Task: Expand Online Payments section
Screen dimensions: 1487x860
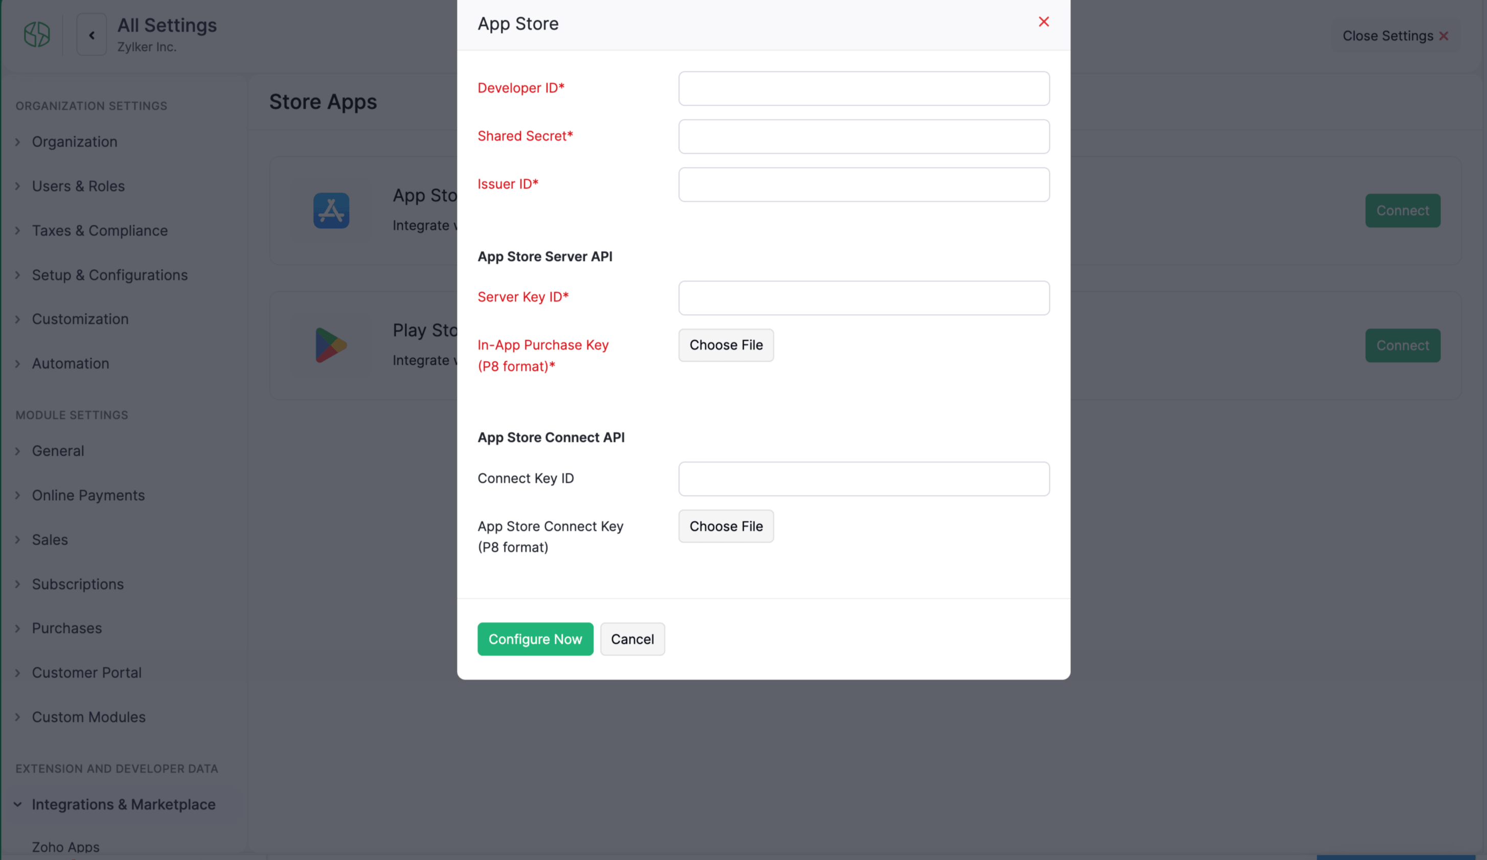Action: click(x=88, y=496)
